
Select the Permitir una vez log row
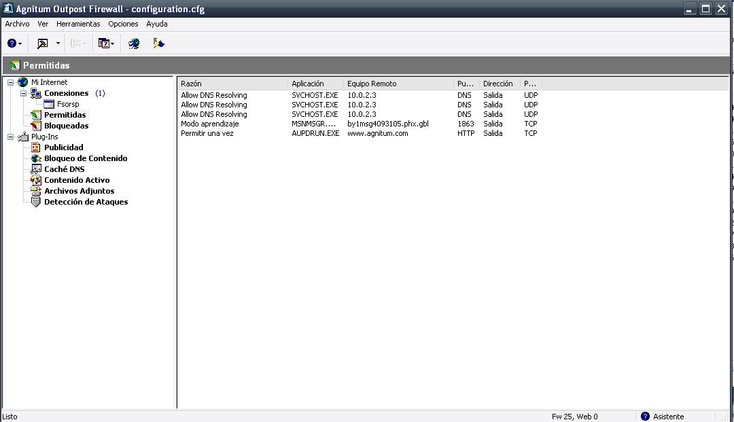360,133
